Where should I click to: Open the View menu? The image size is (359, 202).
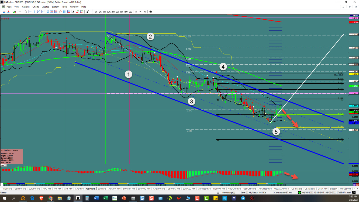[x=17, y=6]
